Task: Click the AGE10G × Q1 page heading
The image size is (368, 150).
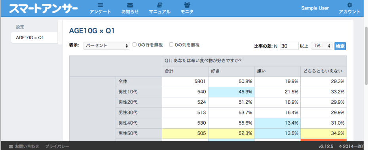Action: tap(92, 31)
